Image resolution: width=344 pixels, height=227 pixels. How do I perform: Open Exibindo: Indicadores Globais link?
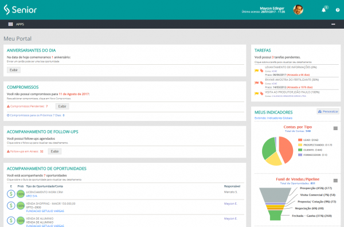(x=273, y=118)
